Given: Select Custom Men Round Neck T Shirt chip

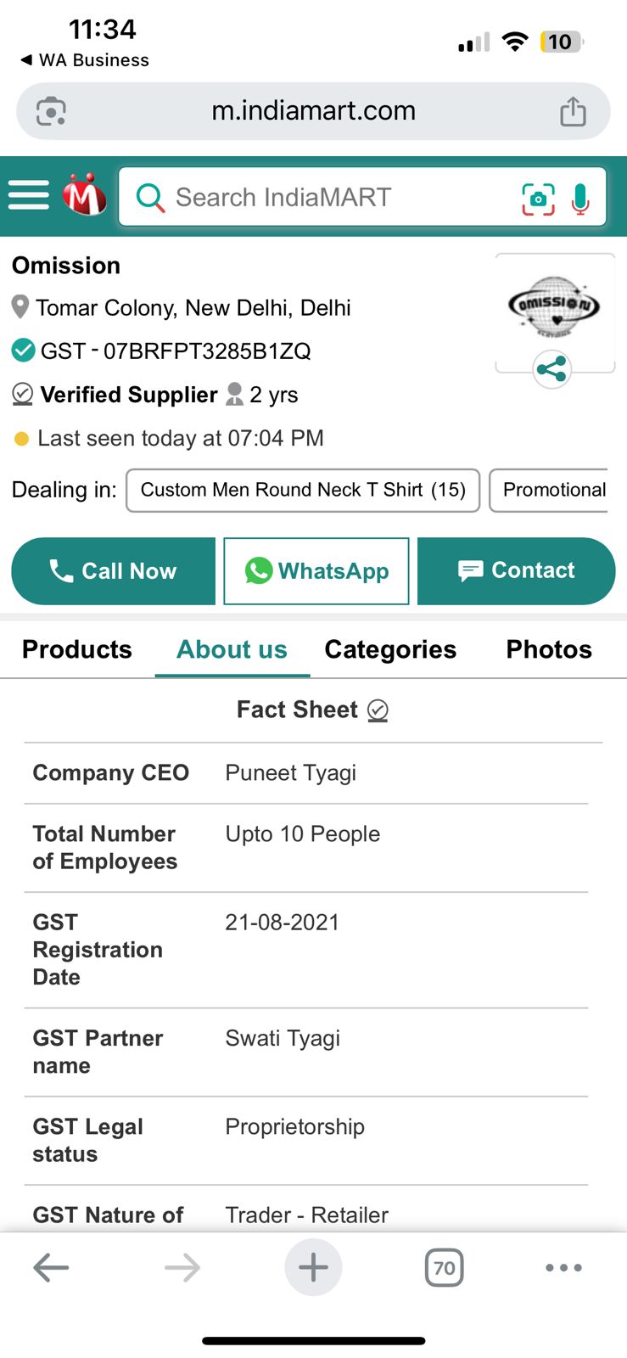Looking at the screenshot, I should (x=303, y=490).
